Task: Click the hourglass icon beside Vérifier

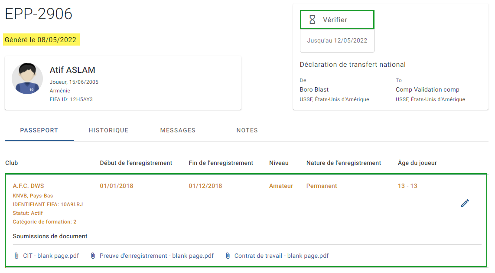Action: [x=312, y=20]
